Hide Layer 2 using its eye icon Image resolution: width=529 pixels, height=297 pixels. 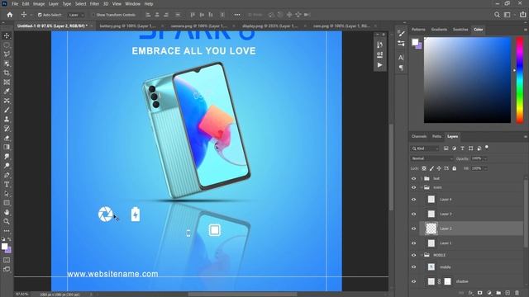413,229
